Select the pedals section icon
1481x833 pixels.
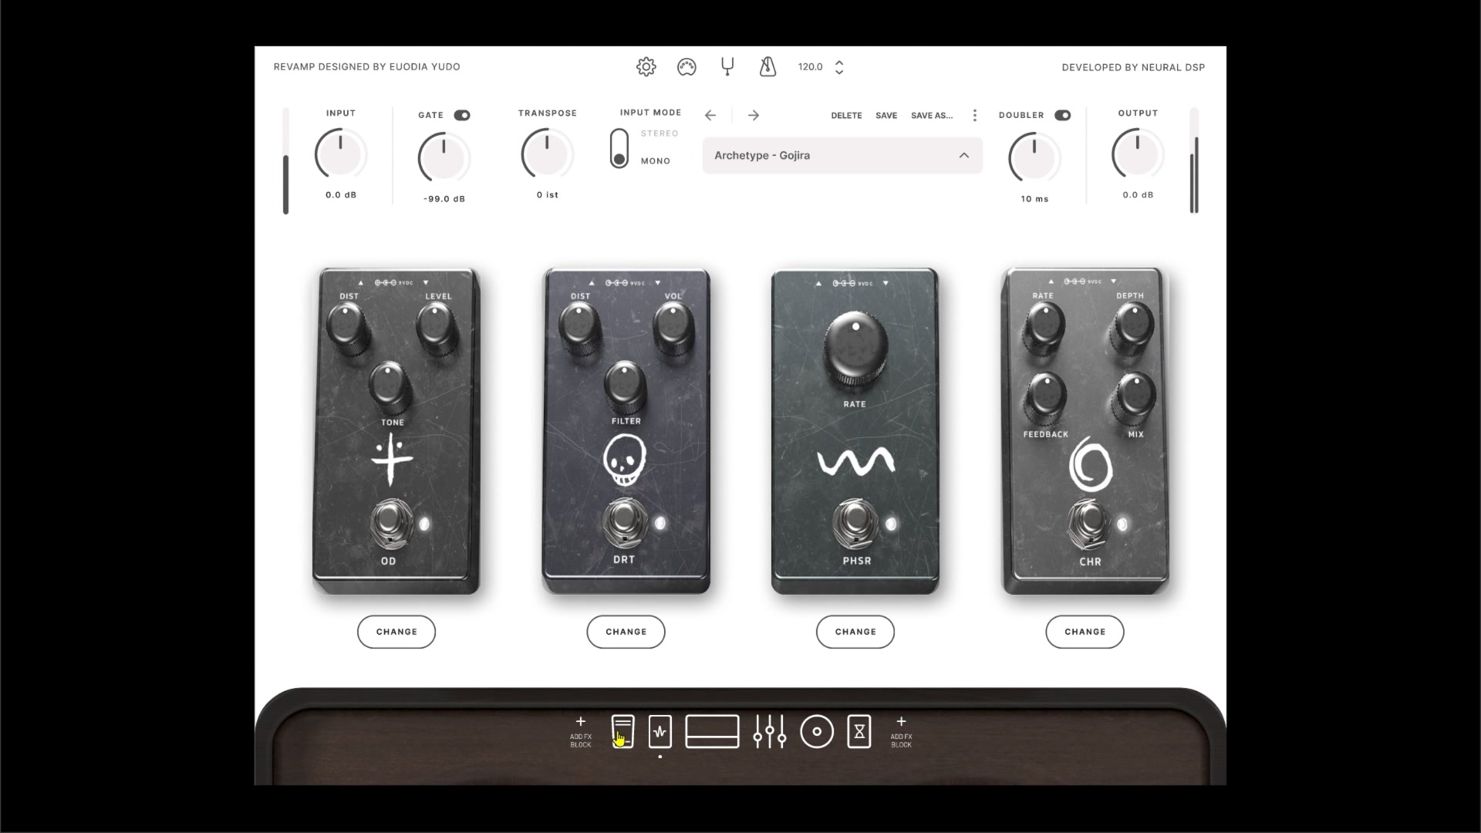point(622,731)
